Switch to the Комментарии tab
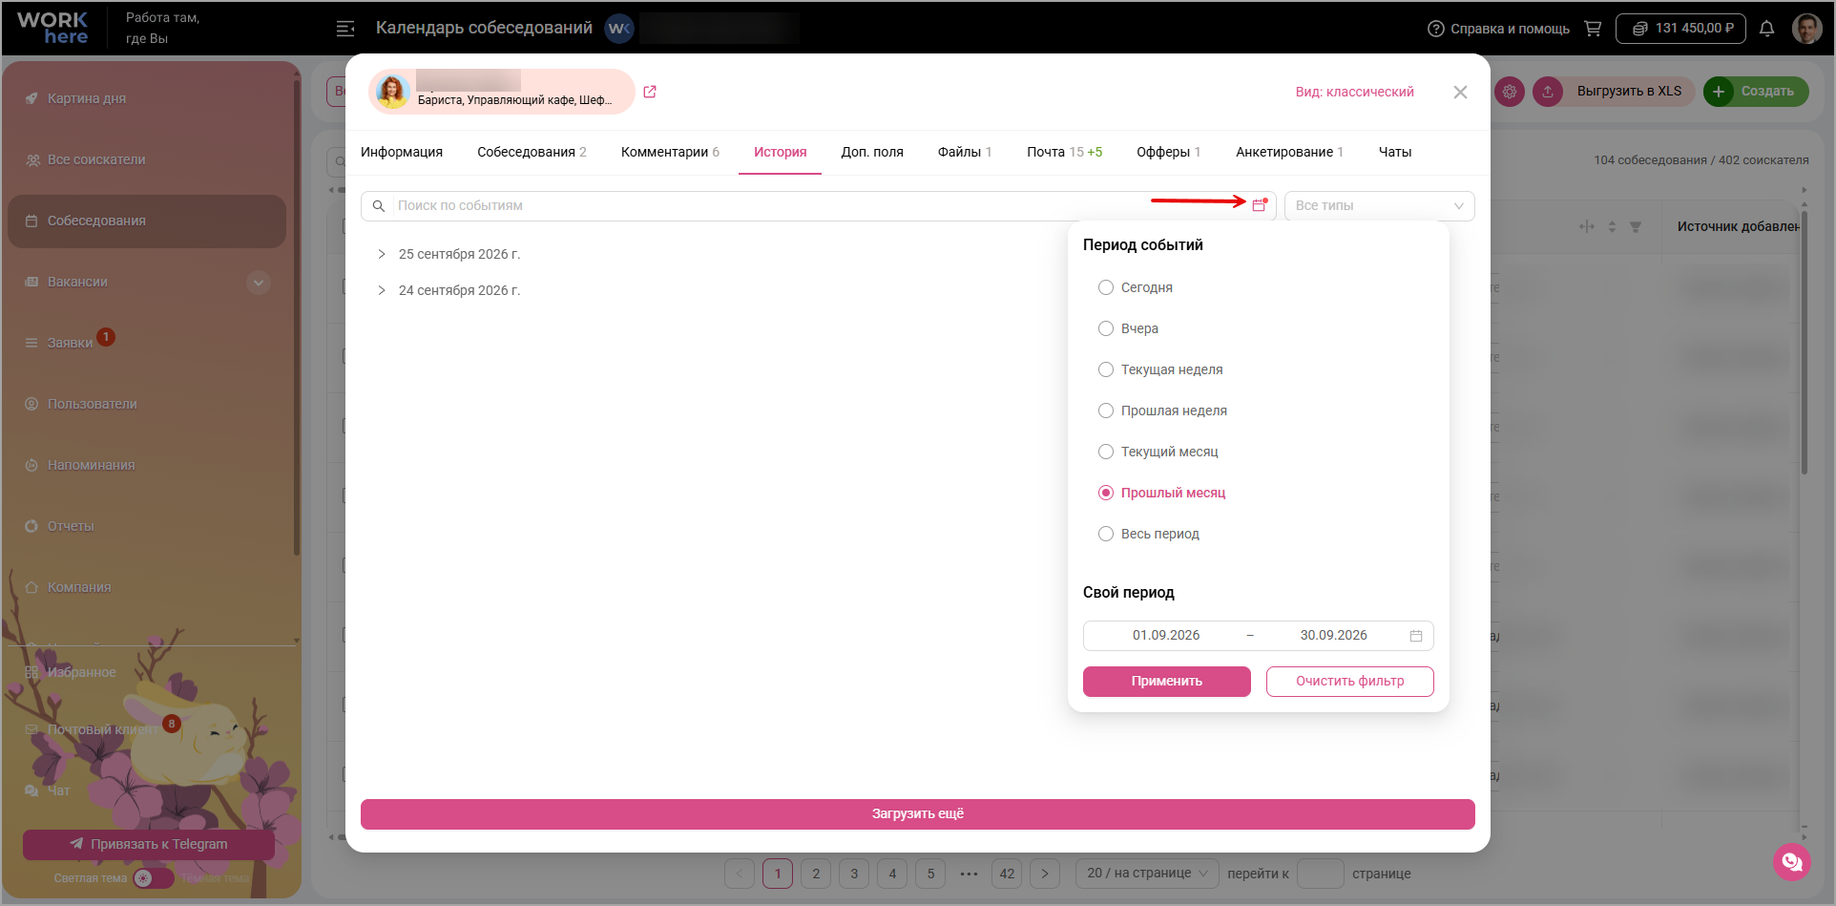The width and height of the screenshot is (1836, 906). pyautogui.click(x=670, y=153)
